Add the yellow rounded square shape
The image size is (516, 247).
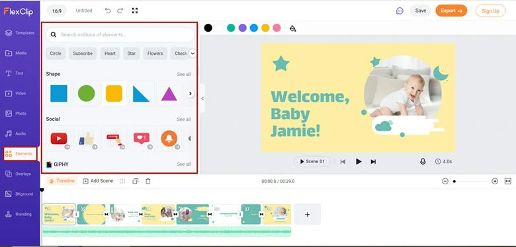coord(114,94)
